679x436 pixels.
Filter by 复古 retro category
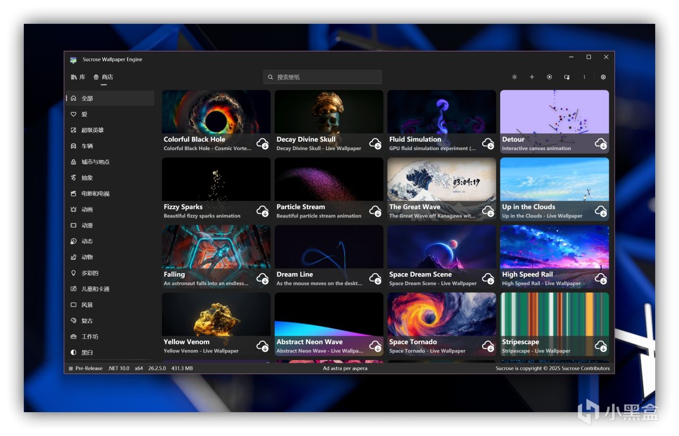point(110,321)
